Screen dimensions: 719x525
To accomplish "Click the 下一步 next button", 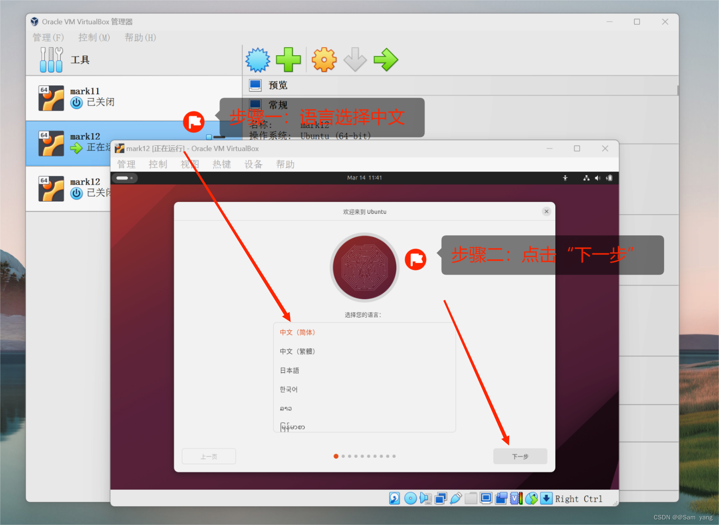I will [x=520, y=456].
